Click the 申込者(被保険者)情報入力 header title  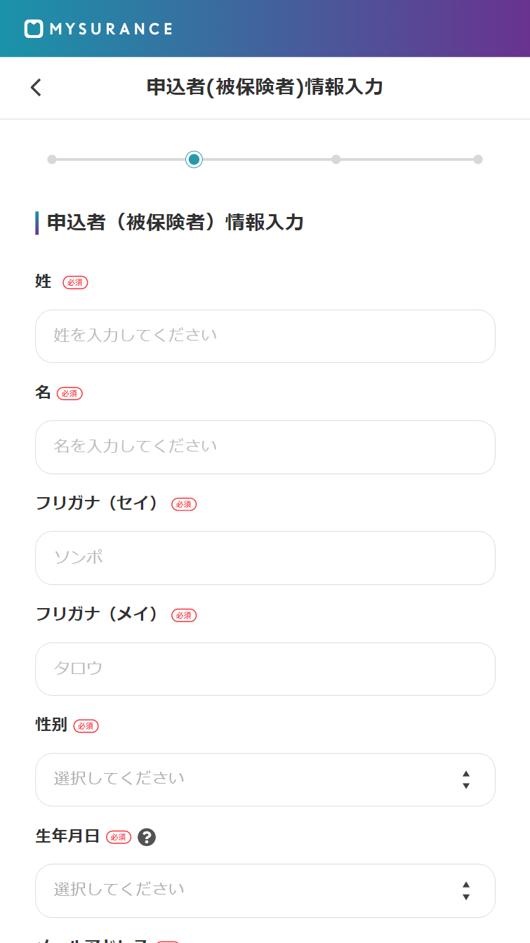[265, 87]
